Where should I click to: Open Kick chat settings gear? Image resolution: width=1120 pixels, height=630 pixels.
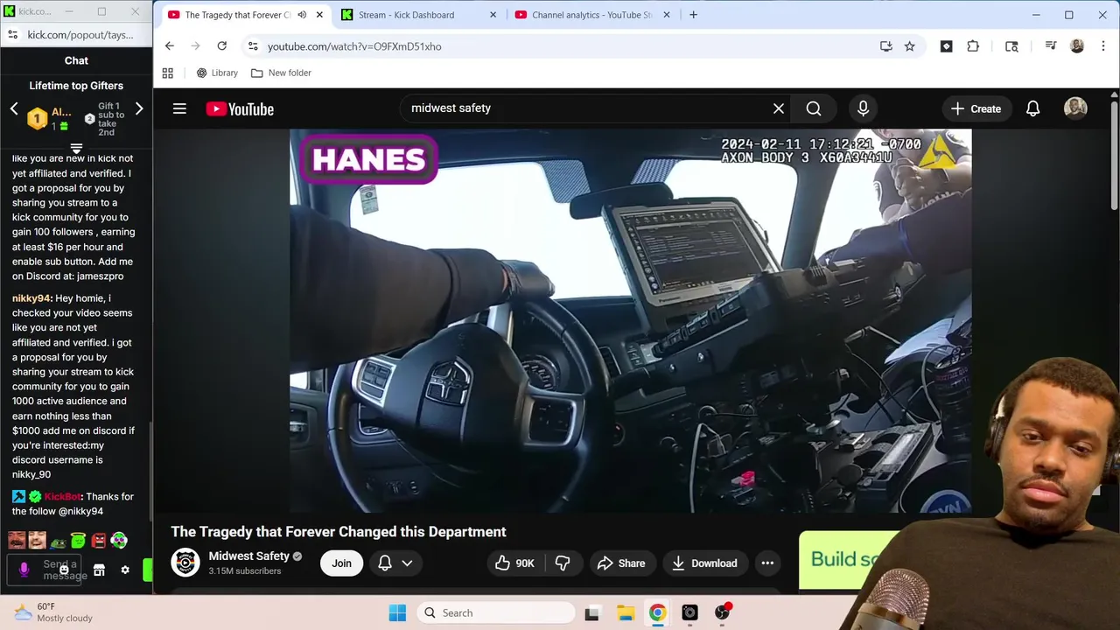pos(125,570)
